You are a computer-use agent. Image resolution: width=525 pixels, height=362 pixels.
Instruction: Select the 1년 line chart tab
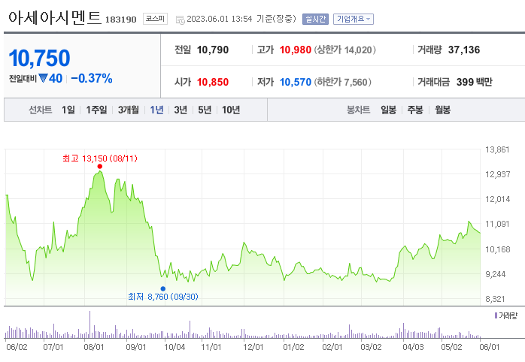(156, 110)
